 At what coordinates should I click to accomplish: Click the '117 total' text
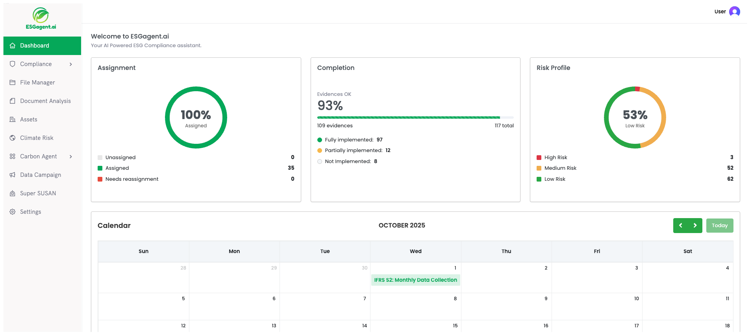point(504,126)
